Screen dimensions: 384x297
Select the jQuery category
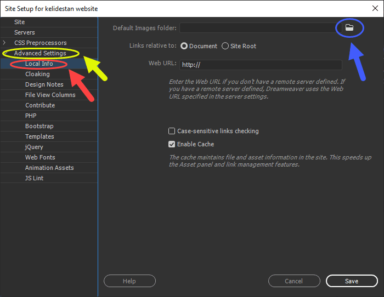[x=49, y=147]
